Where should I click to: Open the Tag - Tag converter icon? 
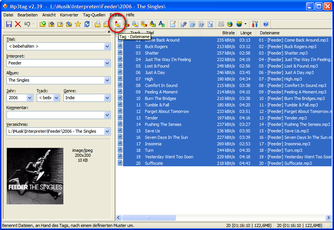tap(153, 24)
